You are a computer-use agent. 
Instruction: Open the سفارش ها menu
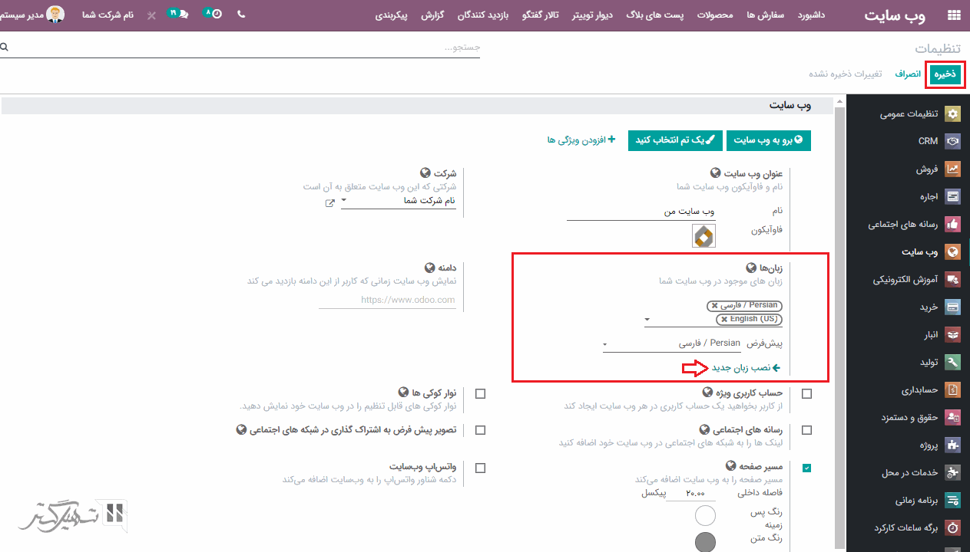[766, 15]
